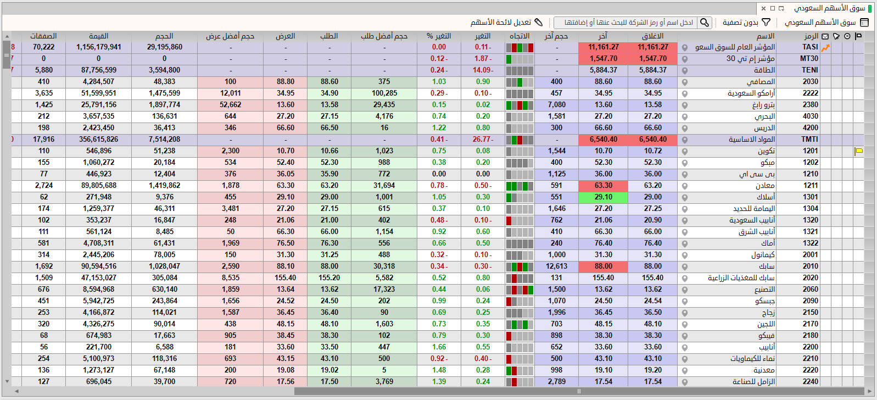Click best bid volume 100,285 for أرامكو
This screenshot has width=877, height=400.
point(384,93)
